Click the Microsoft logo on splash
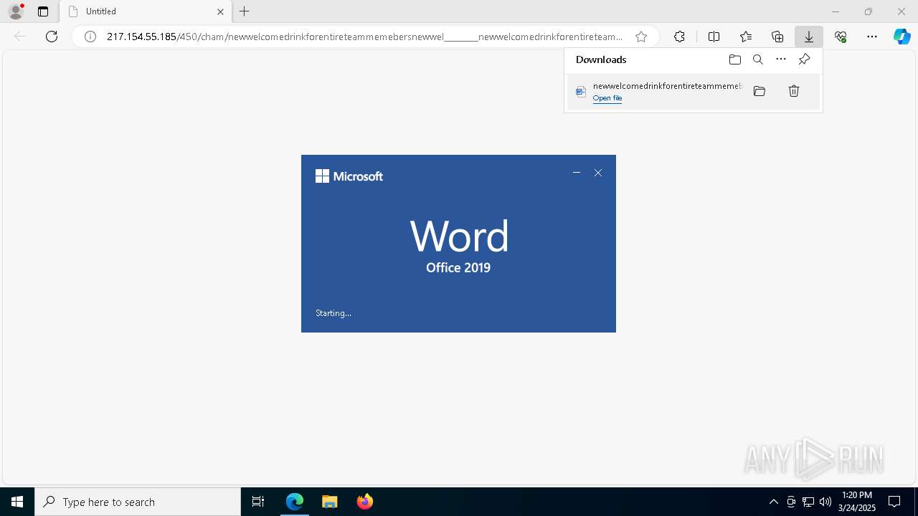The width and height of the screenshot is (918, 516). [349, 176]
